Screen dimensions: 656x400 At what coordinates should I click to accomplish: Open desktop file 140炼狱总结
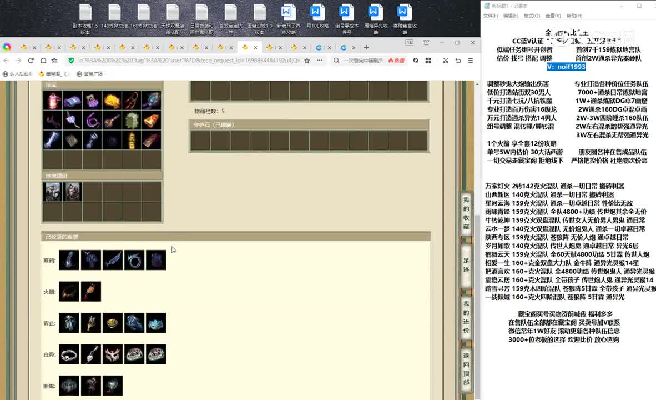coord(114,17)
